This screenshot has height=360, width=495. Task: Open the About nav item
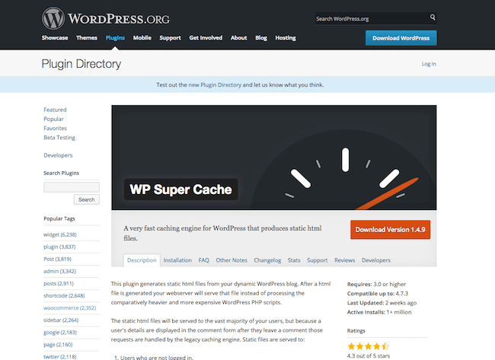tap(239, 38)
